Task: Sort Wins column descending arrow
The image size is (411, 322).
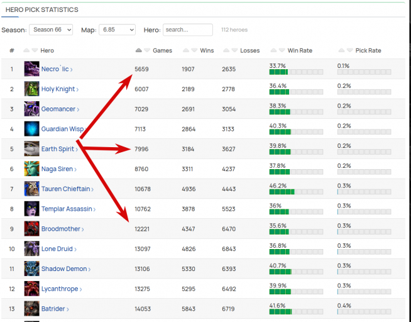Action: tap(194, 50)
